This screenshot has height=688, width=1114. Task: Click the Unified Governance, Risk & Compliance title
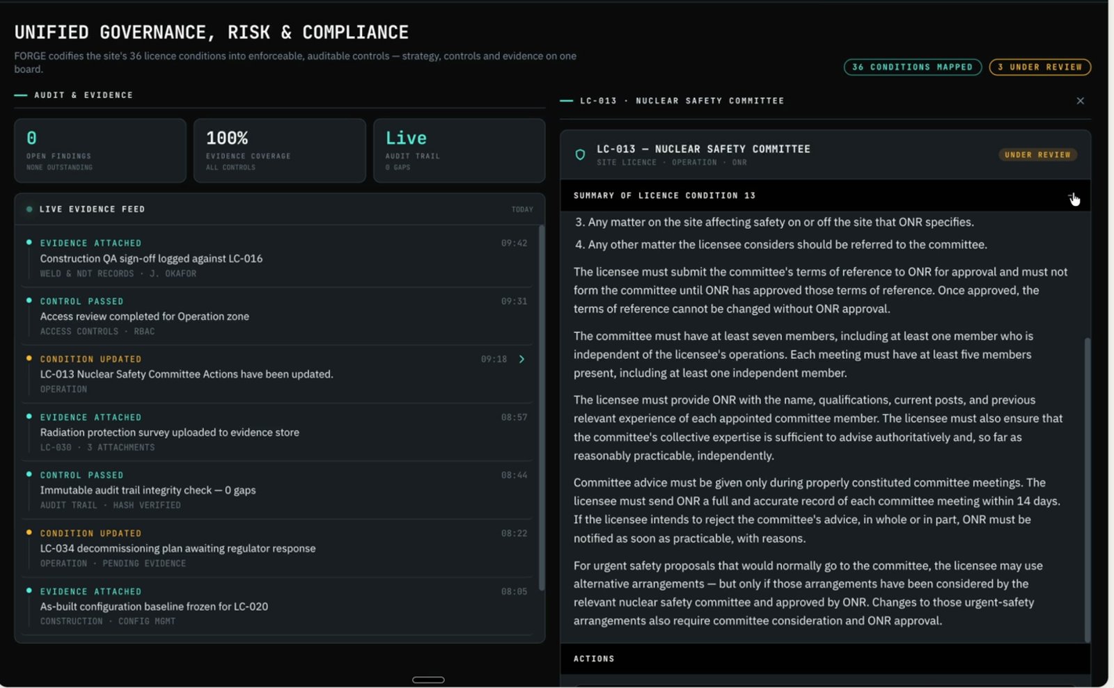tap(212, 32)
